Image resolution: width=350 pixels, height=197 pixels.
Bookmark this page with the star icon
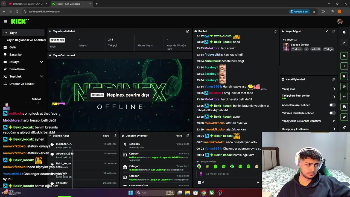coord(314,11)
